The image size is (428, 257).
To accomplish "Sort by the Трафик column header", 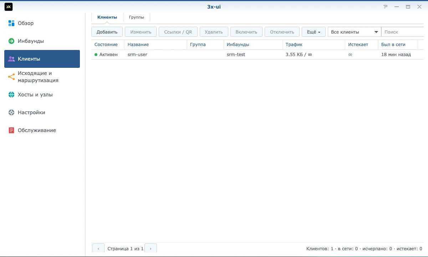I will pos(314,45).
